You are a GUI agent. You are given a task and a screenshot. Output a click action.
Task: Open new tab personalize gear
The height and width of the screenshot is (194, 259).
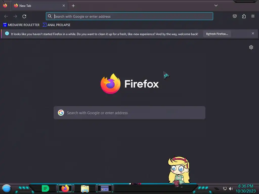coord(251,47)
